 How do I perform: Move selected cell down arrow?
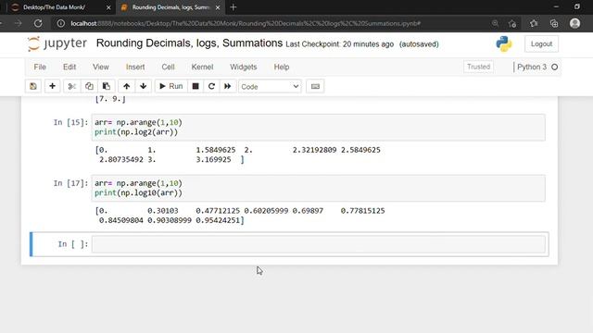point(144,86)
